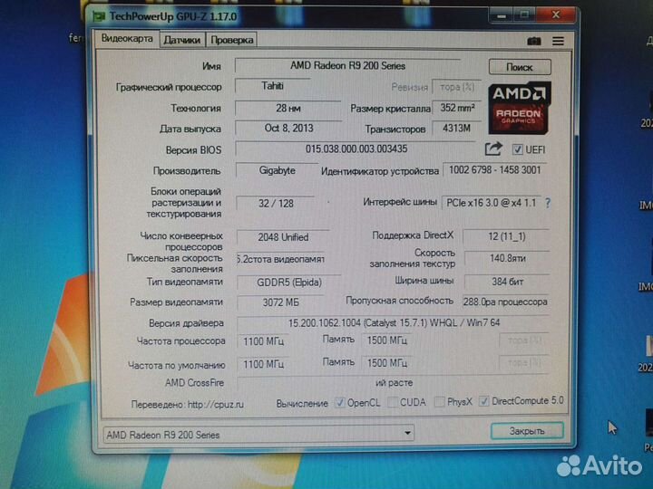
Task: Click the GPU-Z title bar app icon
Action: coord(99,16)
